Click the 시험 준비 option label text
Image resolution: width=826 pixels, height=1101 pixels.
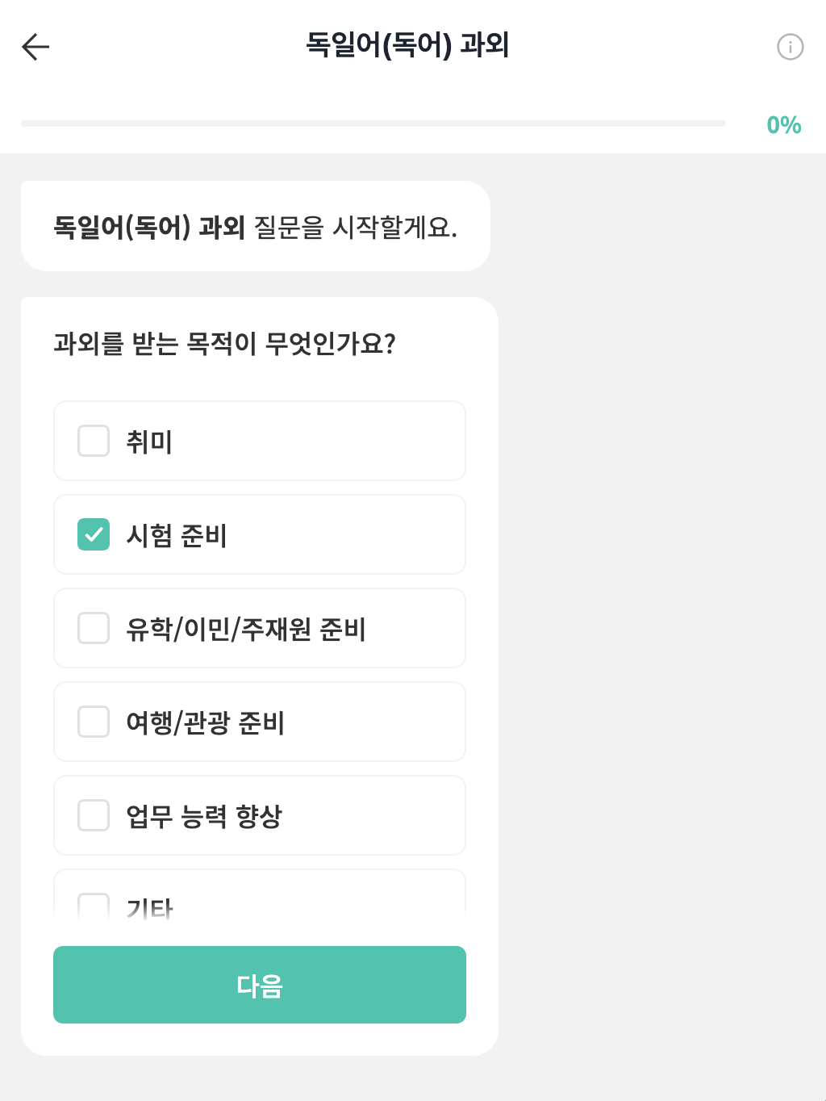177,535
